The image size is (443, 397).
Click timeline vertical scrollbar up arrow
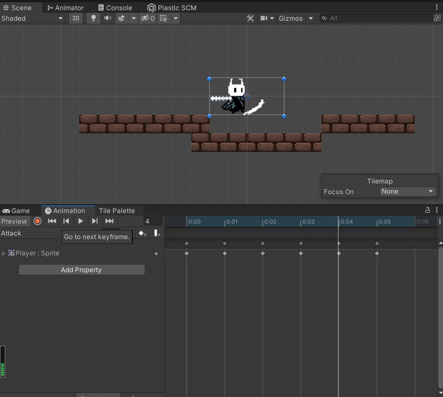[440, 243]
